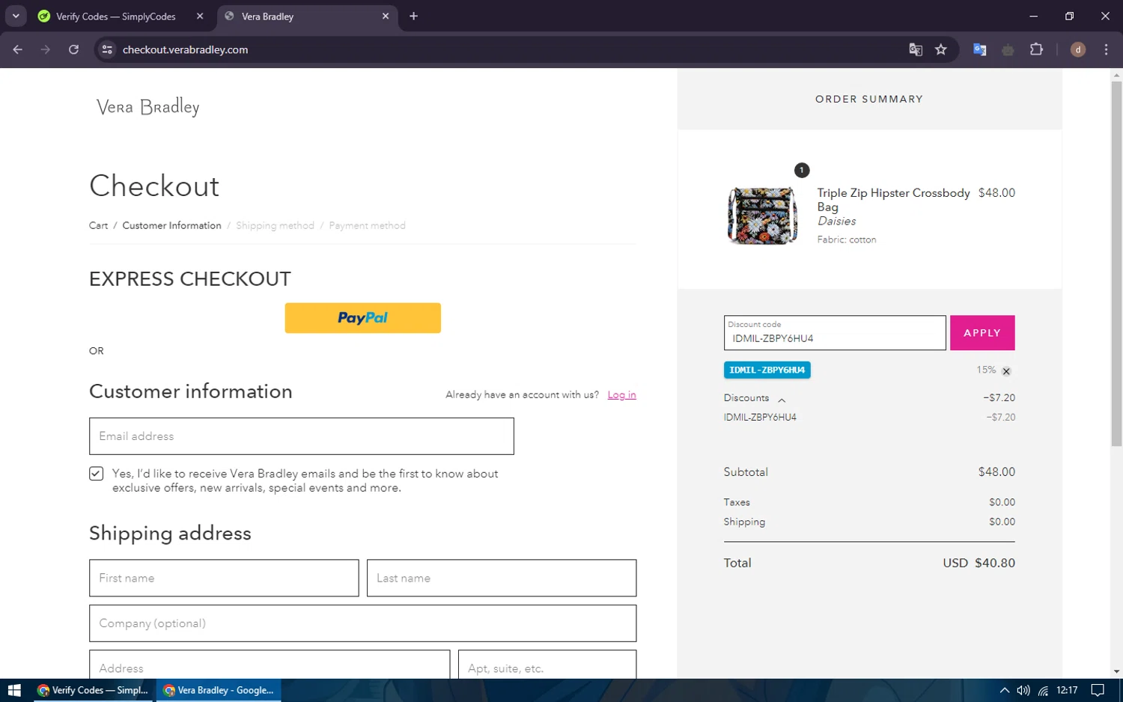Close the Vera Bradley tab
The height and width of the screenshot is (702, 1123).
point(386,16)
